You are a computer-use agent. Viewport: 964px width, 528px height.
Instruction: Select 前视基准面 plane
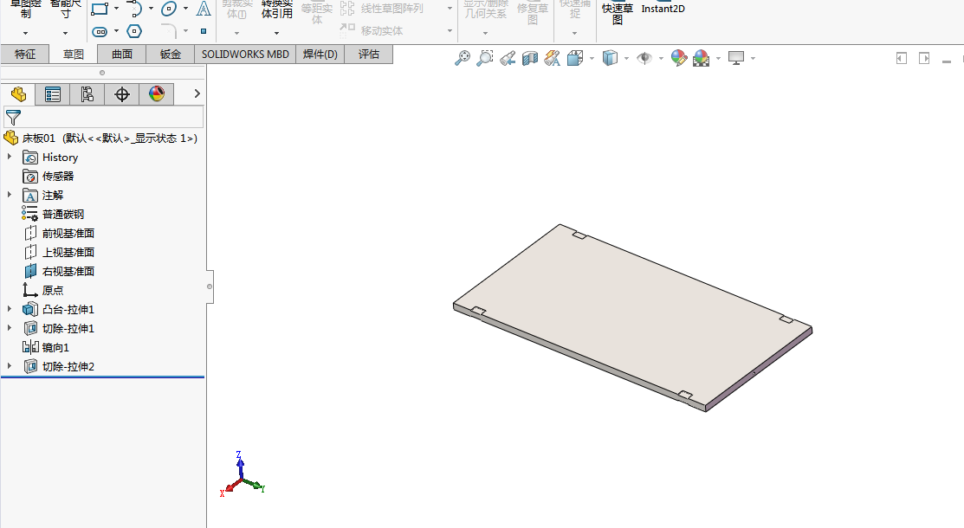click(x=59, y=234)
